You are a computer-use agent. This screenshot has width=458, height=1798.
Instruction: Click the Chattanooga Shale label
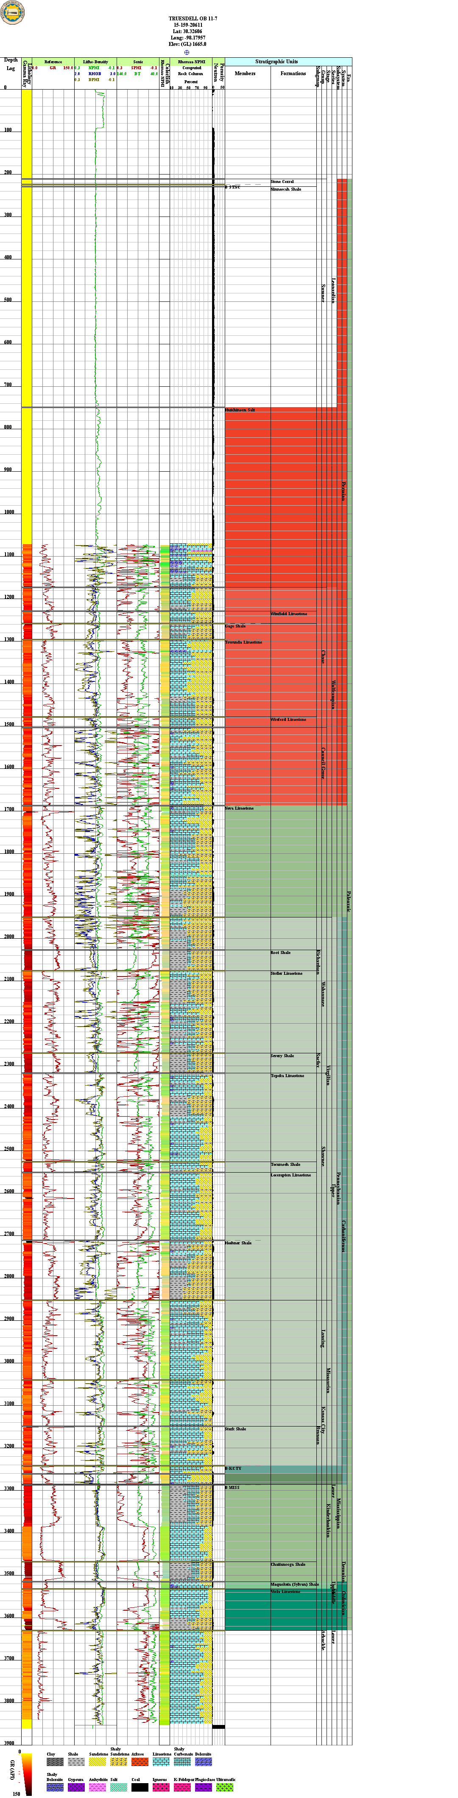point(288,1564)
